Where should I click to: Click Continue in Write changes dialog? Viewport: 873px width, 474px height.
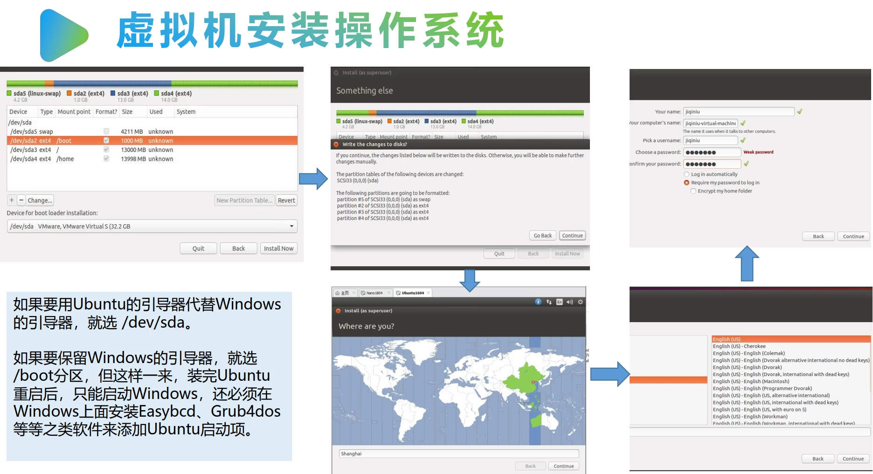[x=572, y=236]
